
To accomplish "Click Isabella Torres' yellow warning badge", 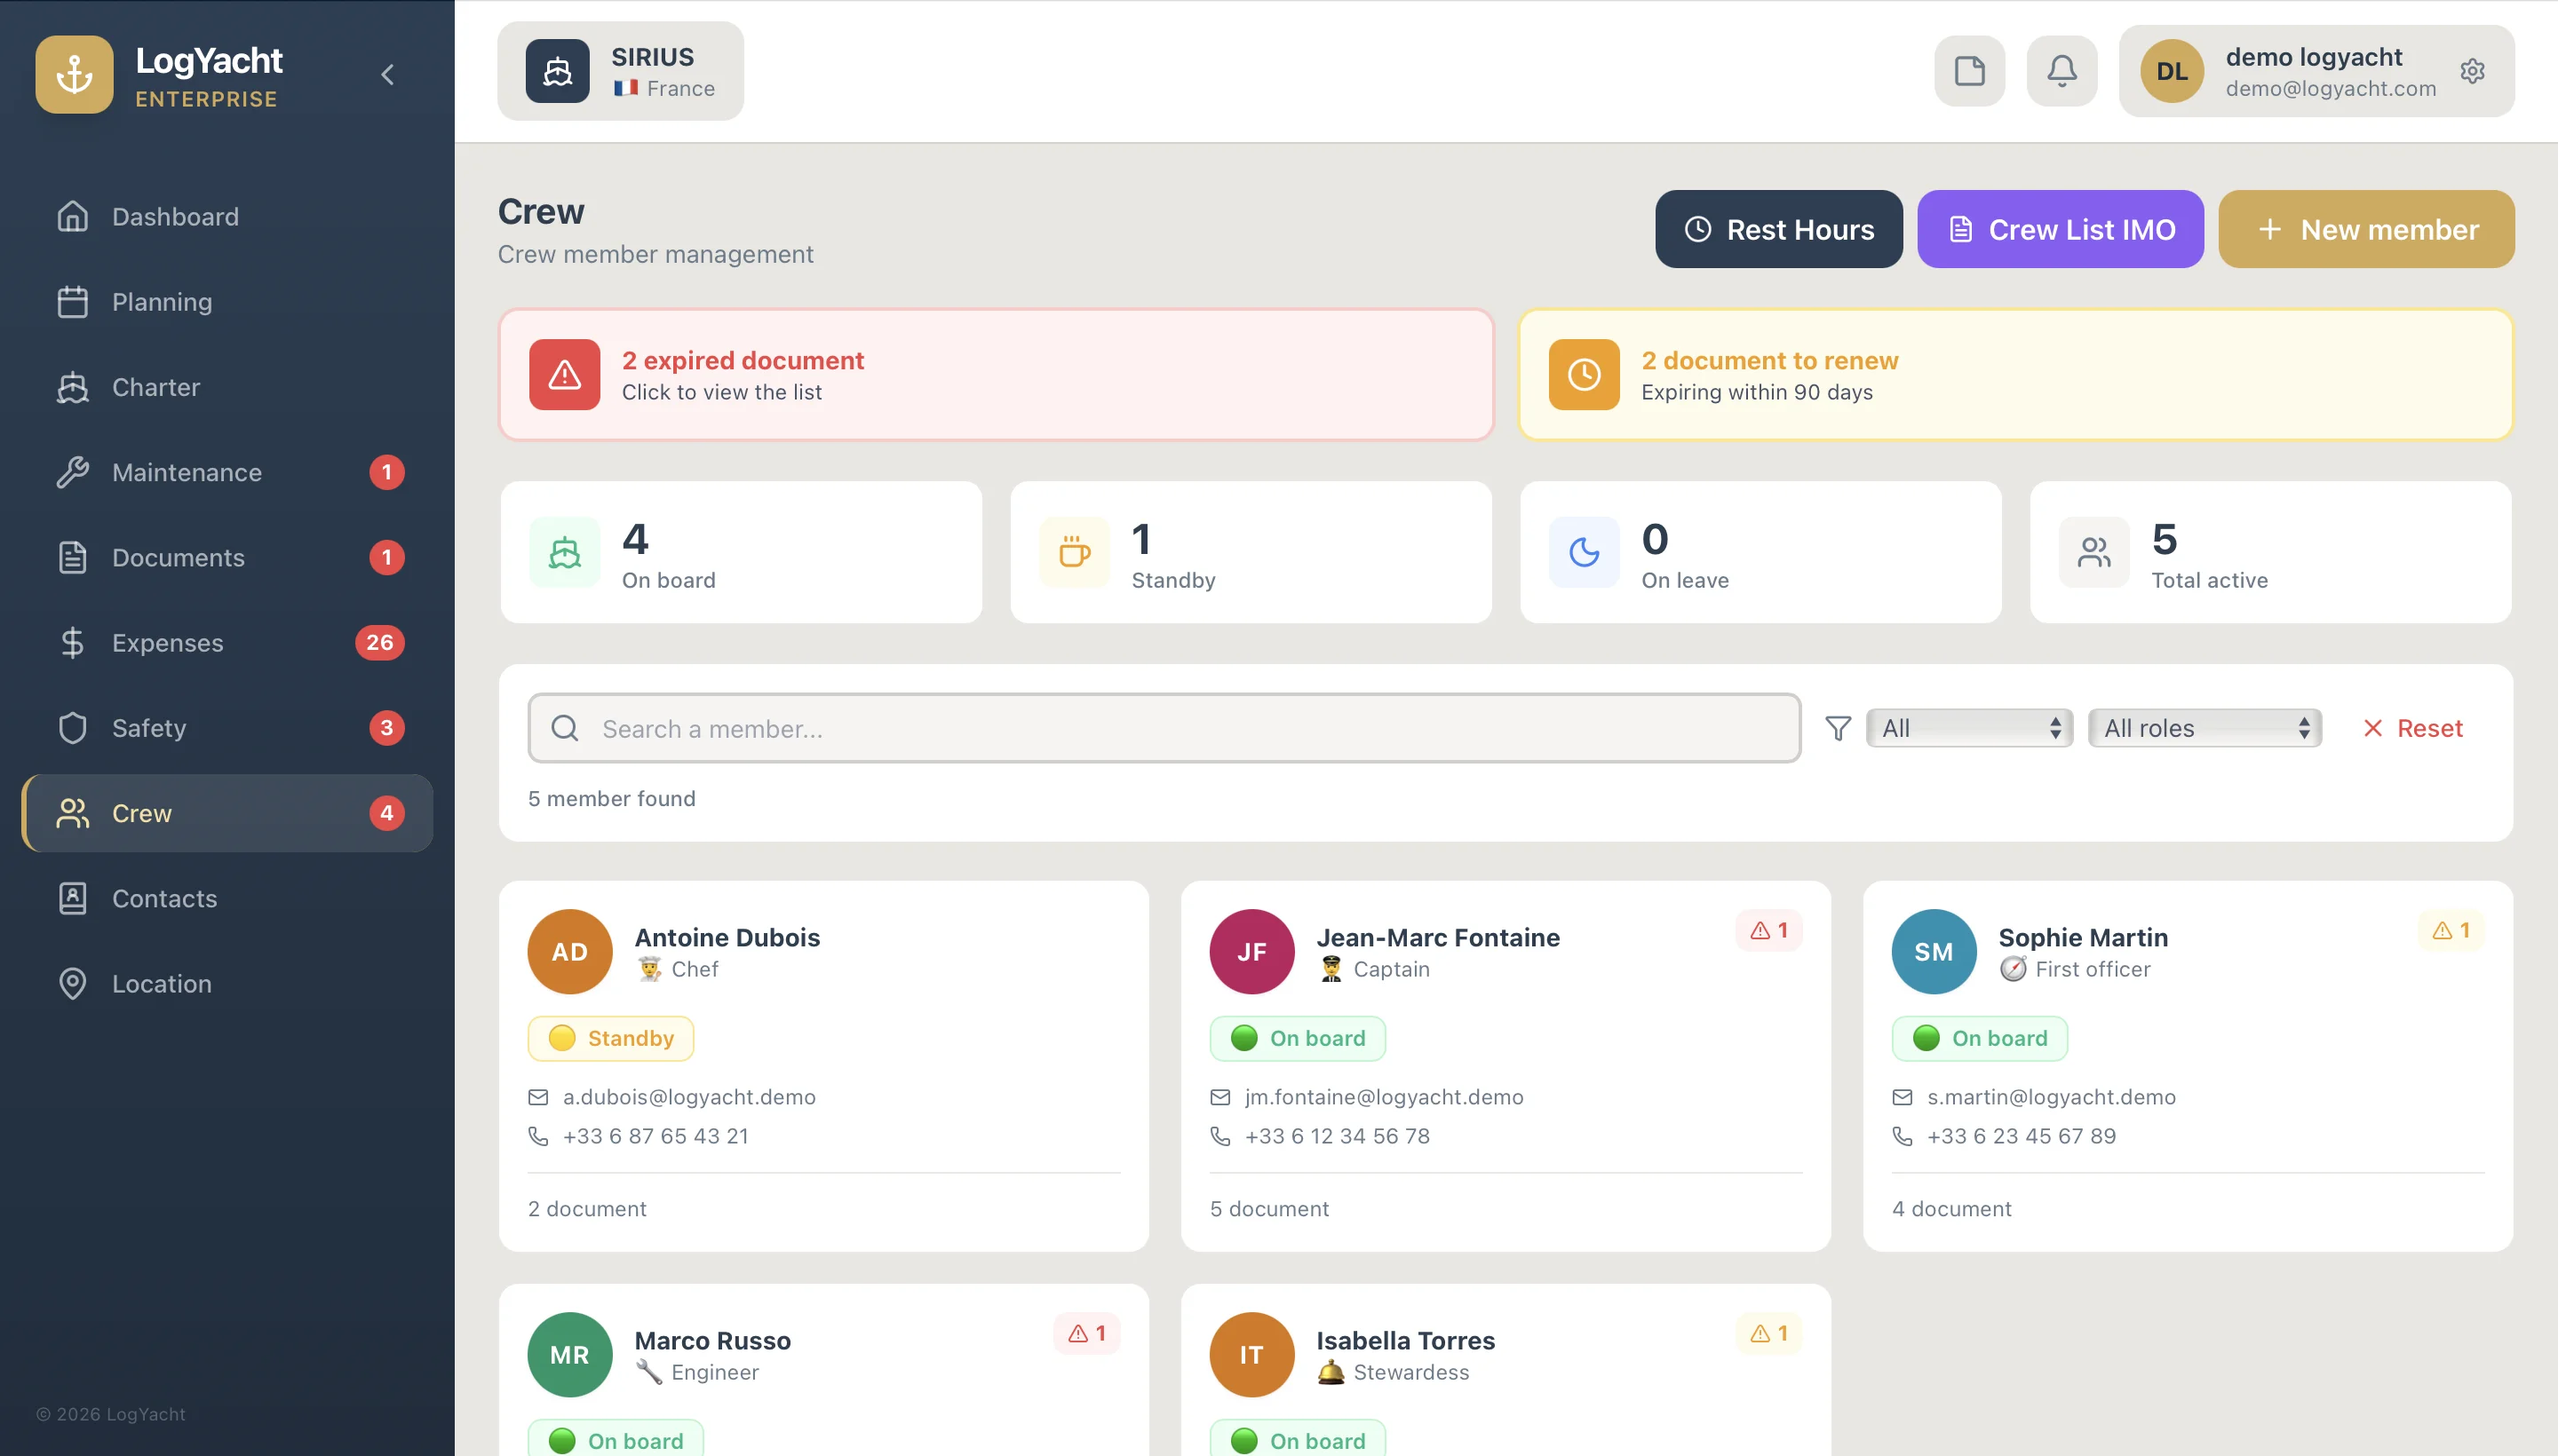I will [1768, 1333].
